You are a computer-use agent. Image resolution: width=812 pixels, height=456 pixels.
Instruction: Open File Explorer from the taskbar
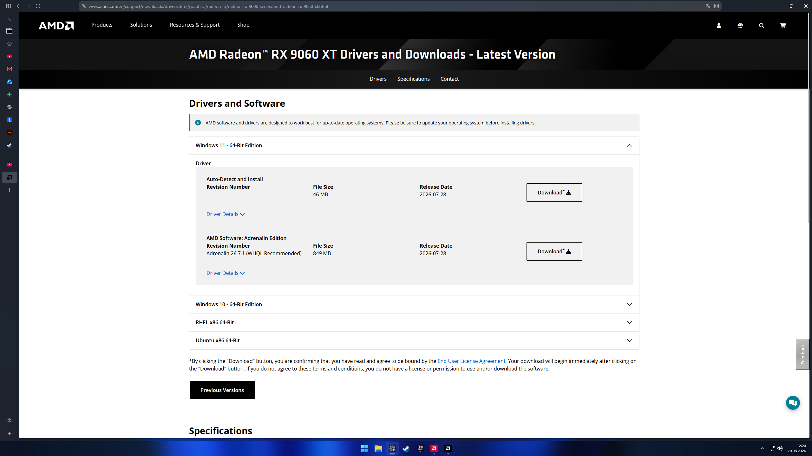(378, 448)
